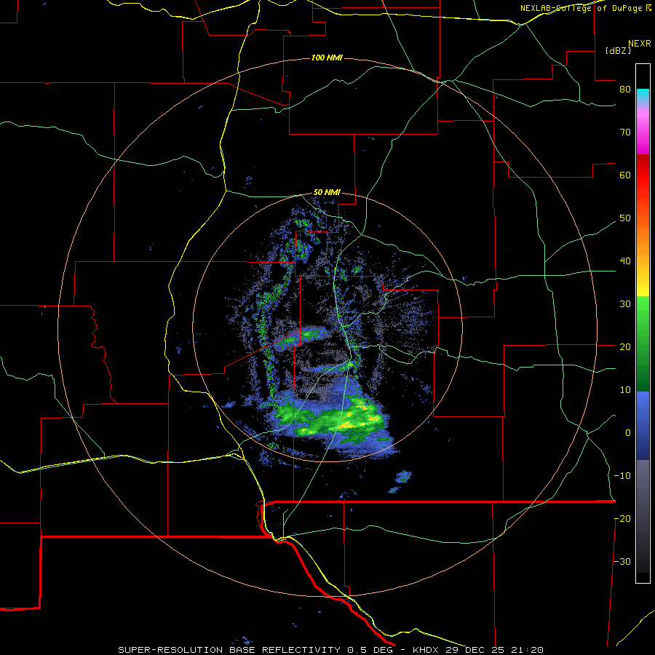Screen dimensions: 655x655
Task: Click the 20 dBZ scale value
Action: [x=625, y=347]
